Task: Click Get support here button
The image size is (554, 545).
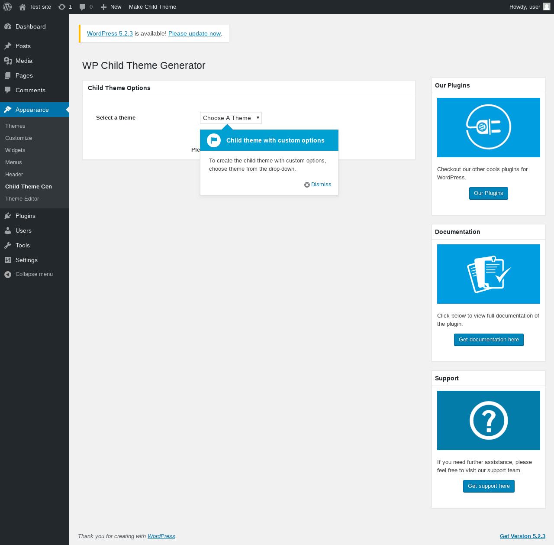Action: pos(489,486)
